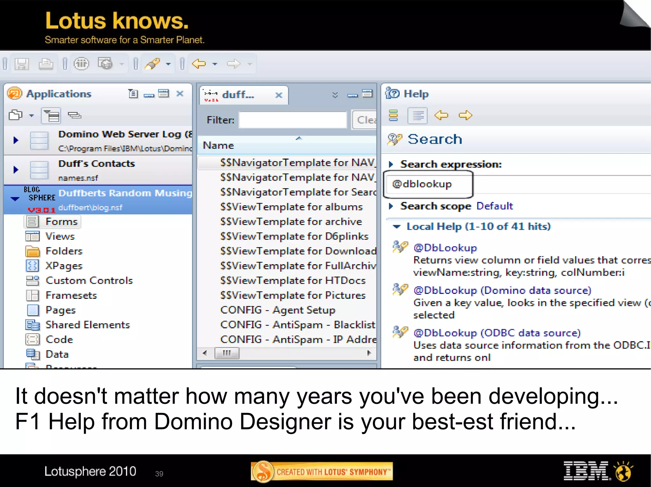Minimize the editor panel
This screenshot has width=651, height=487.
pos(352,95)
